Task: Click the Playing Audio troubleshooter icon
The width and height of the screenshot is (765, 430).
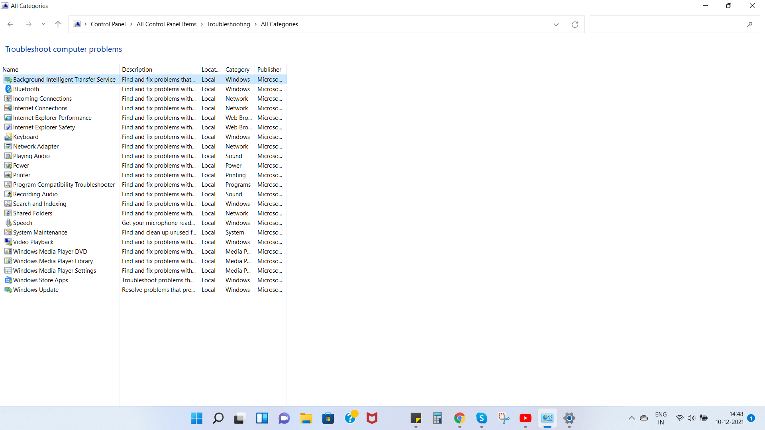Action: [8, 155]
